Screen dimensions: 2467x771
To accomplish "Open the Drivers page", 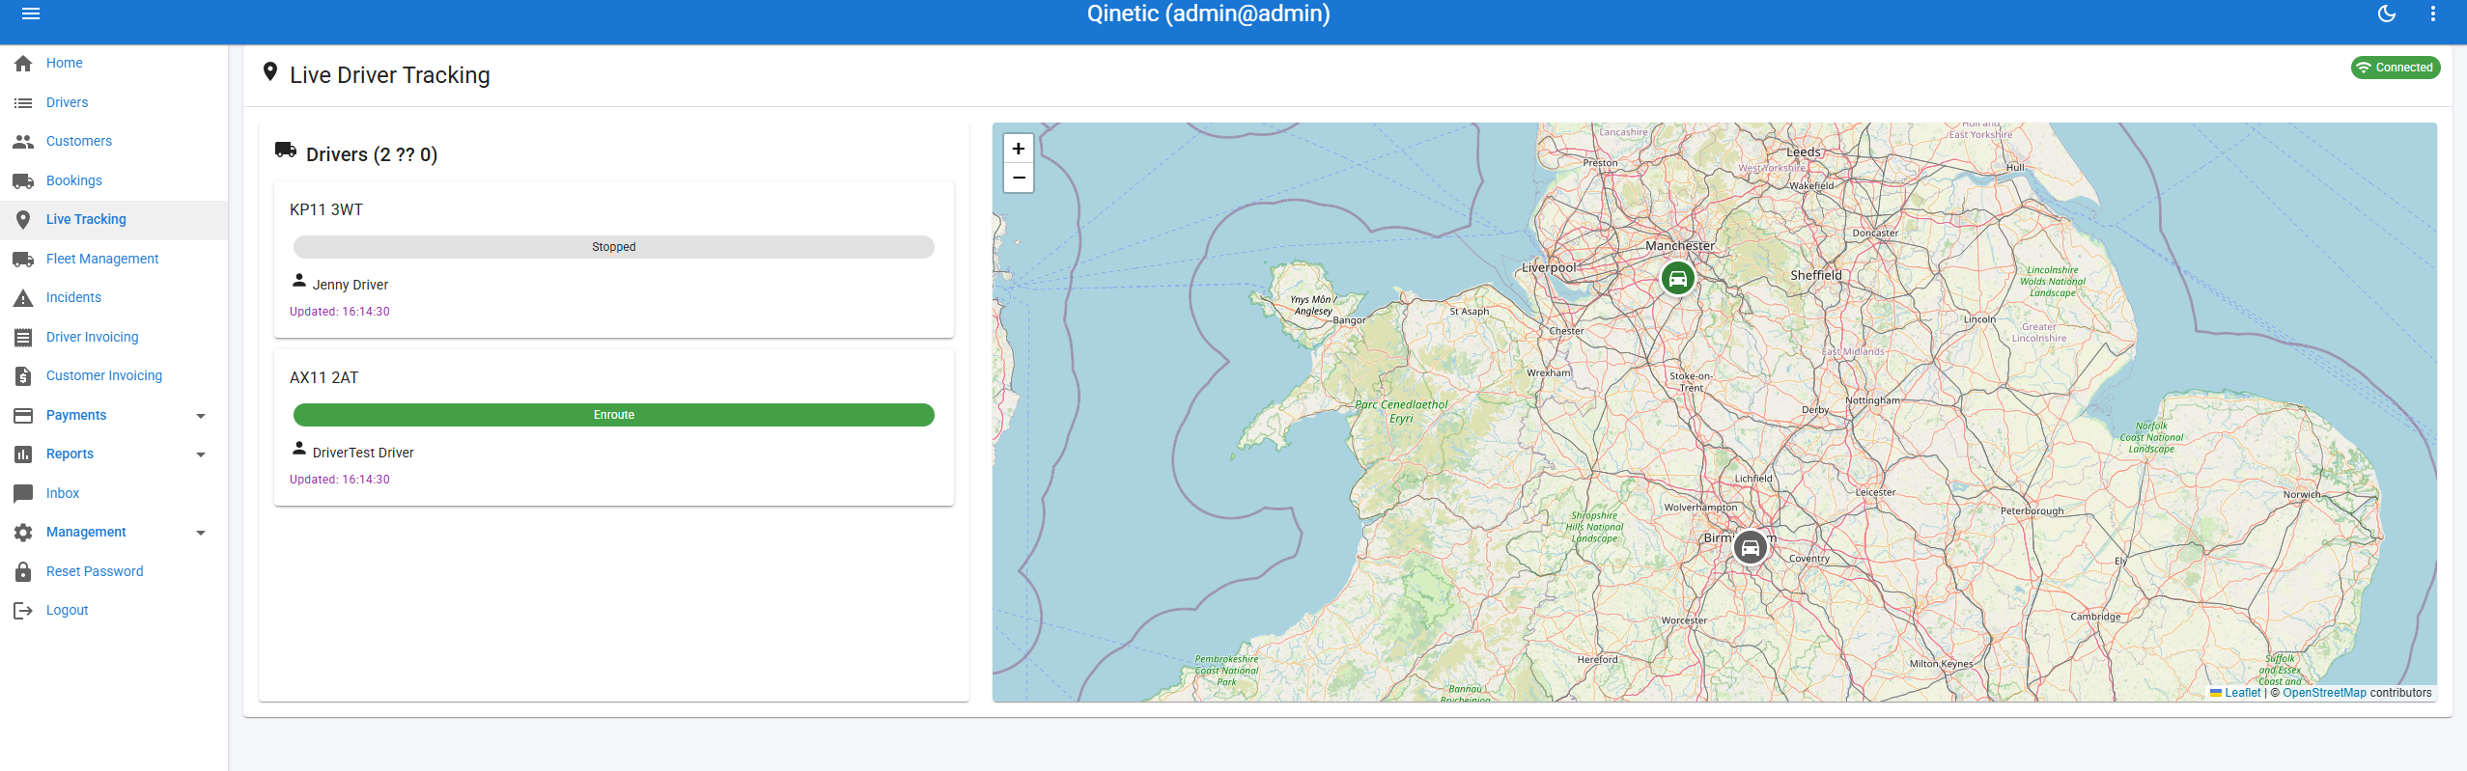I will (x=67, y=102).
